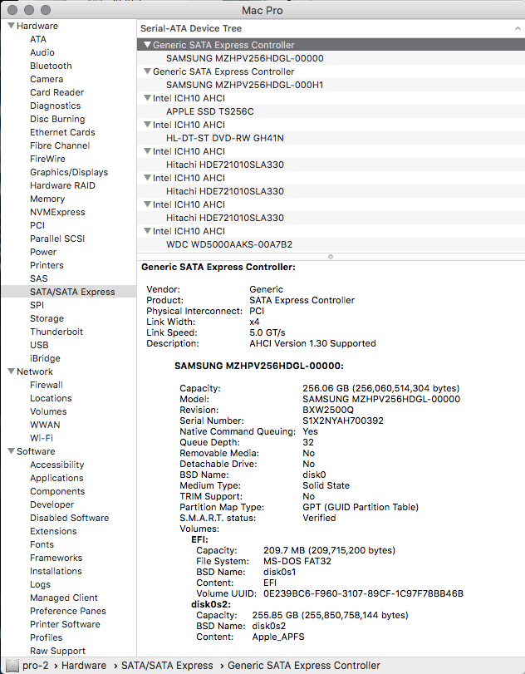Screen dimensions: 525x674
Task: Click the EFI Volume UUID value
Action: (363, 593)
